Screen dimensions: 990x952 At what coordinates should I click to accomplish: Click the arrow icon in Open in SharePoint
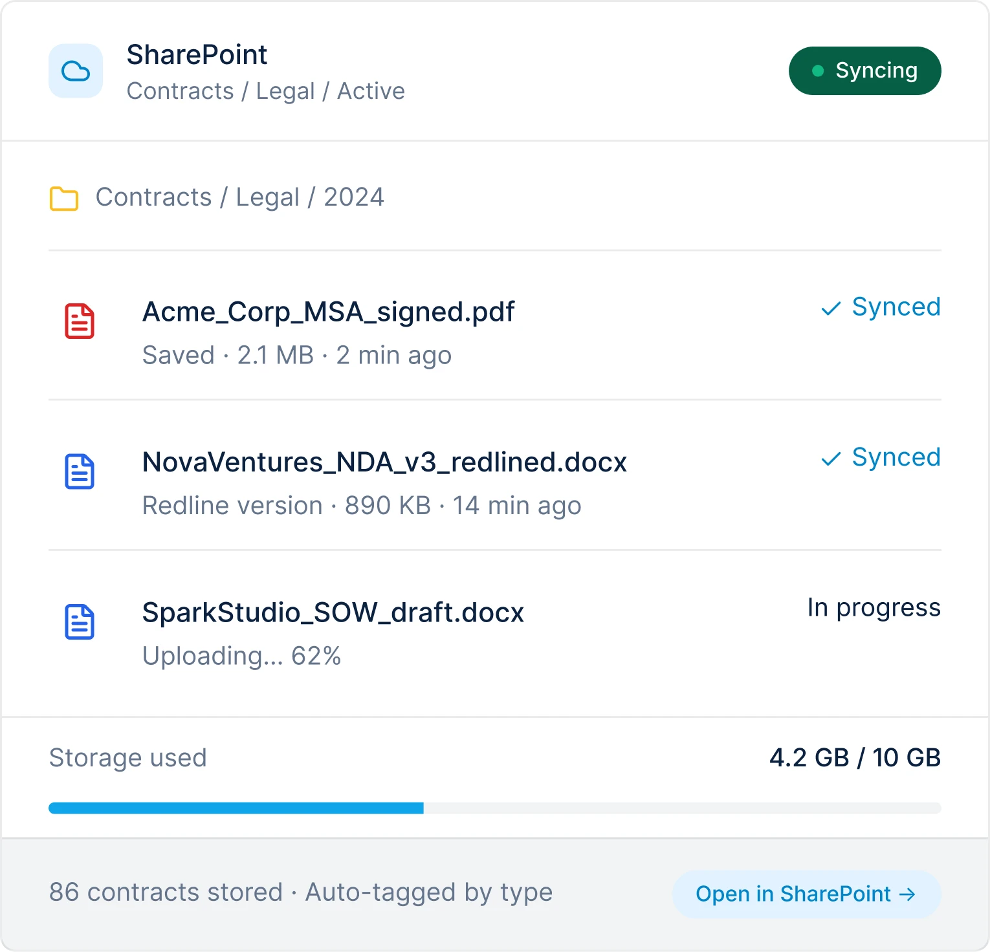tap(908, 894)
